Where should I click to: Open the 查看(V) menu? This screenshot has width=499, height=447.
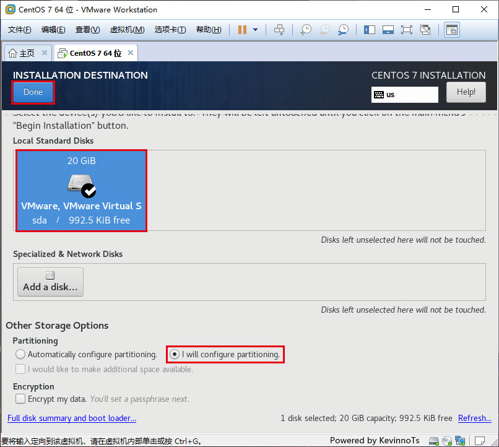coord(87,30)
